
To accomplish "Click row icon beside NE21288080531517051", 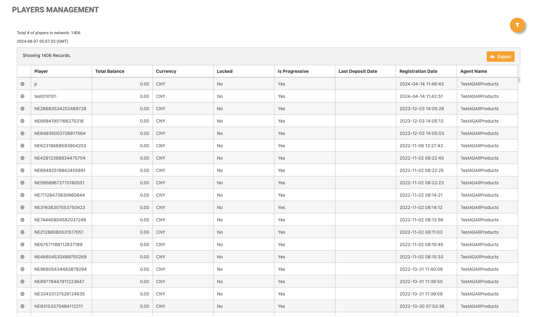I will tap(23, 232).
